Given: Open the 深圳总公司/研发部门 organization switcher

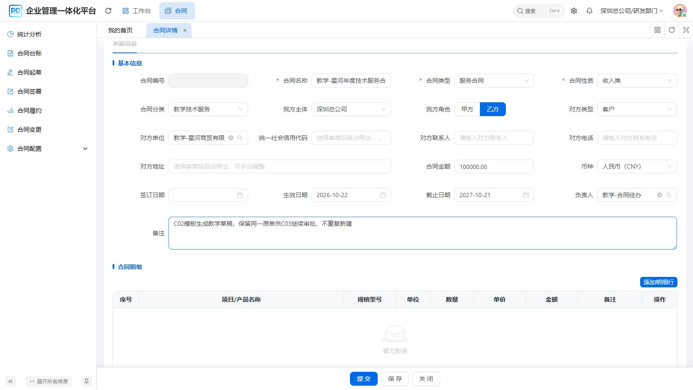Looking at the screenshot, I should tap(632, 11).
